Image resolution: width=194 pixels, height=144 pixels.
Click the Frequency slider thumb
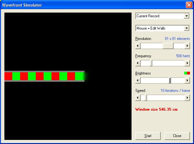151,63
